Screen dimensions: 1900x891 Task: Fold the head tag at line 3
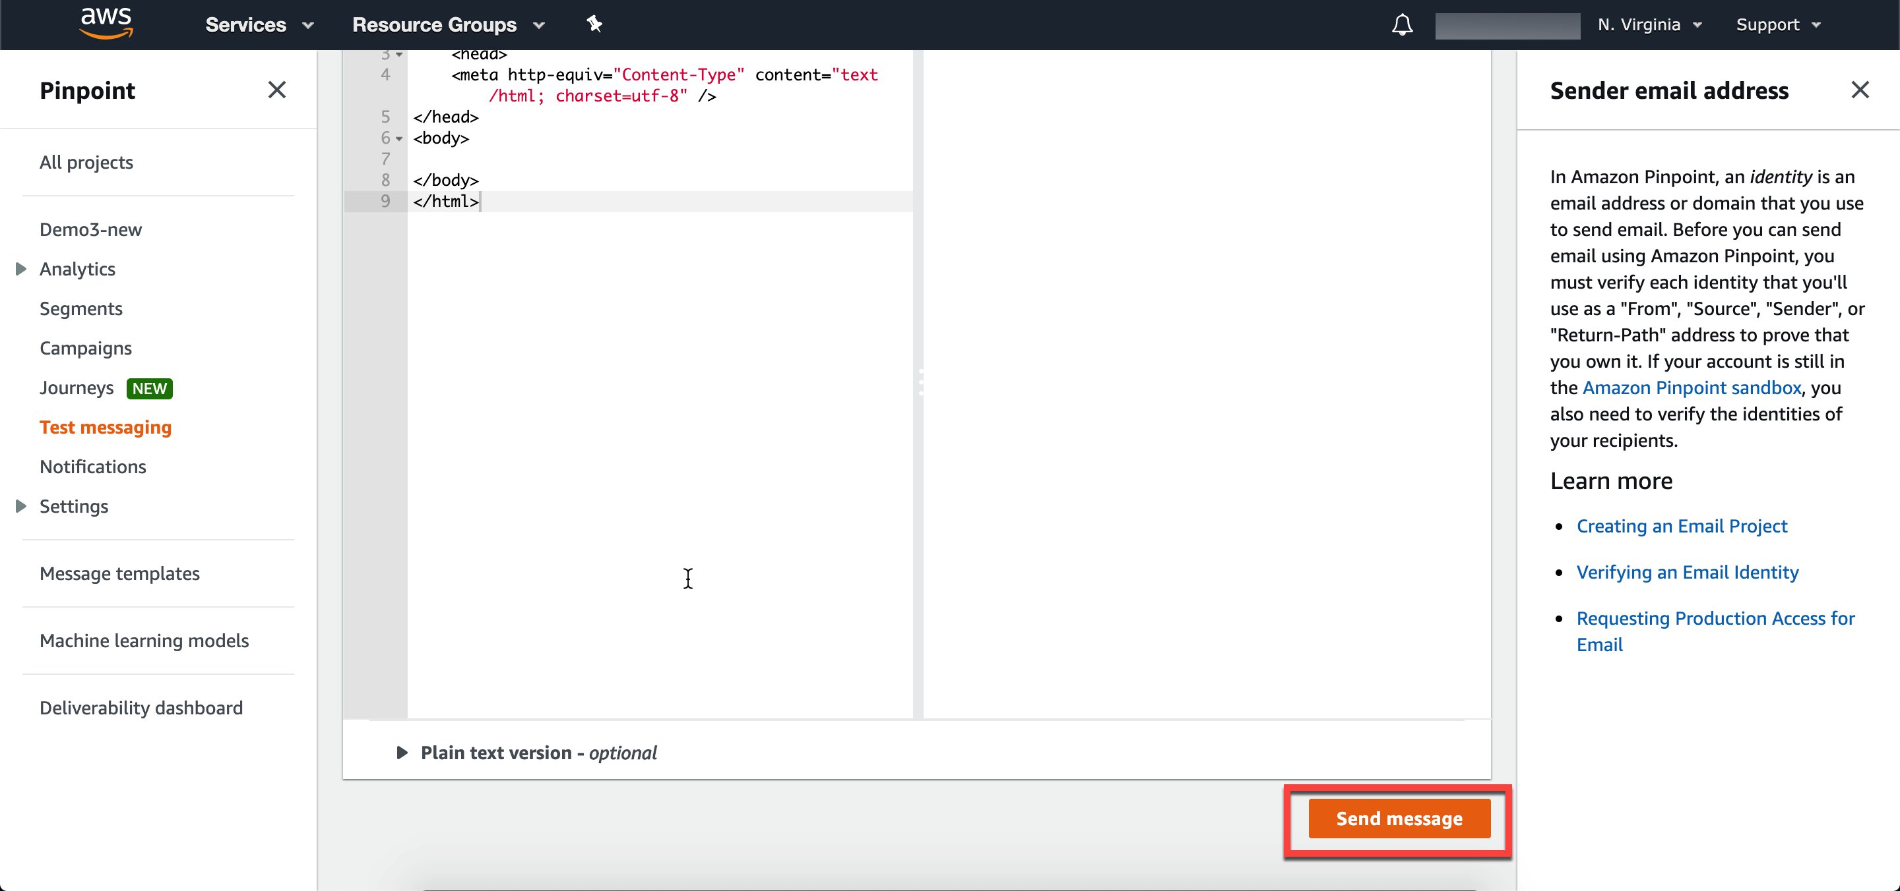click(399, 55)
